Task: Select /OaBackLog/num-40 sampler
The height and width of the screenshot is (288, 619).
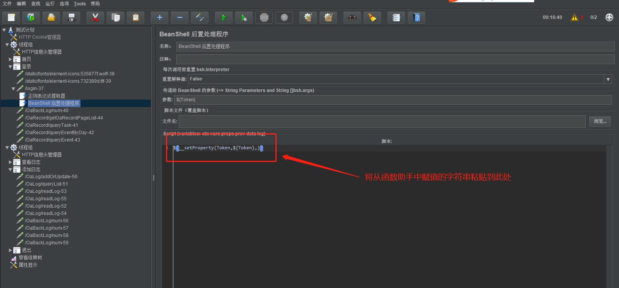Action: point(46,111)
